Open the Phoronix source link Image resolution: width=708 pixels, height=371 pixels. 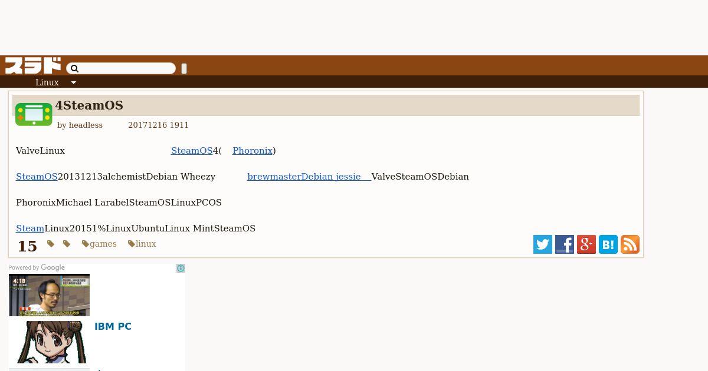point(253,151)
